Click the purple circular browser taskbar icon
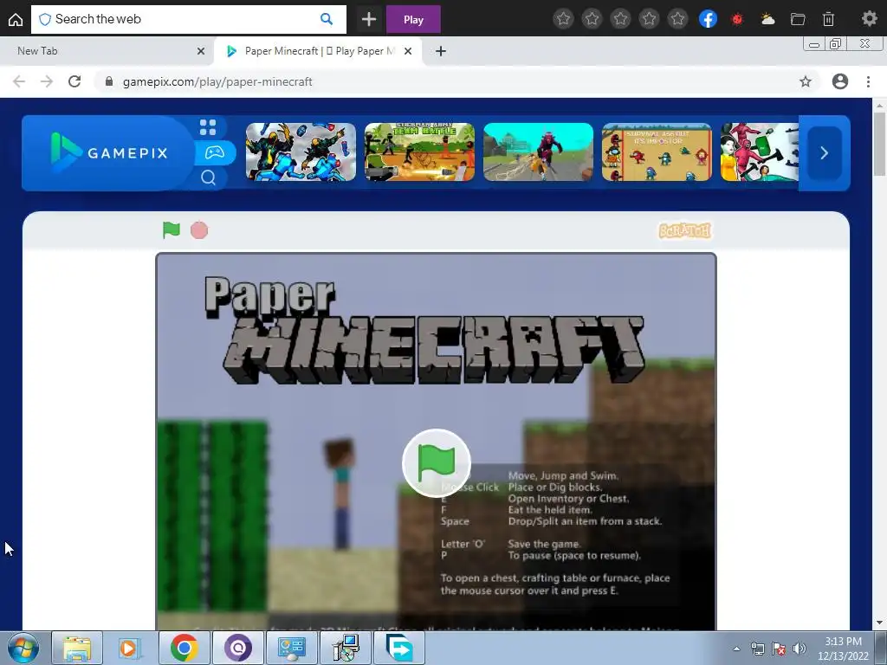This screenshot has width=887, height=665. [x=238, y=648]
